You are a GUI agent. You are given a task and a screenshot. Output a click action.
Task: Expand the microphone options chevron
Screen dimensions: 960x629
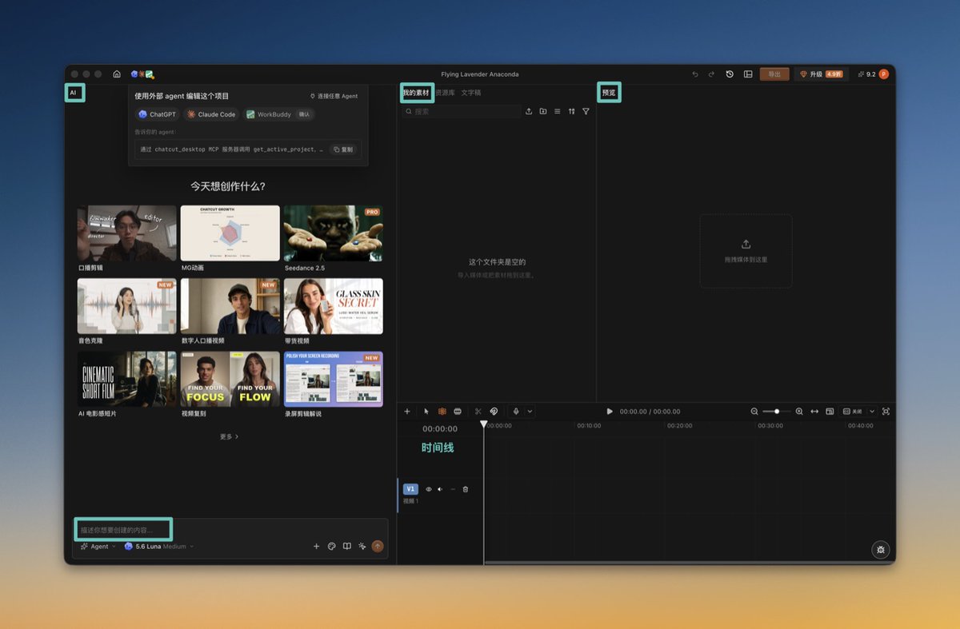(530, 412)
